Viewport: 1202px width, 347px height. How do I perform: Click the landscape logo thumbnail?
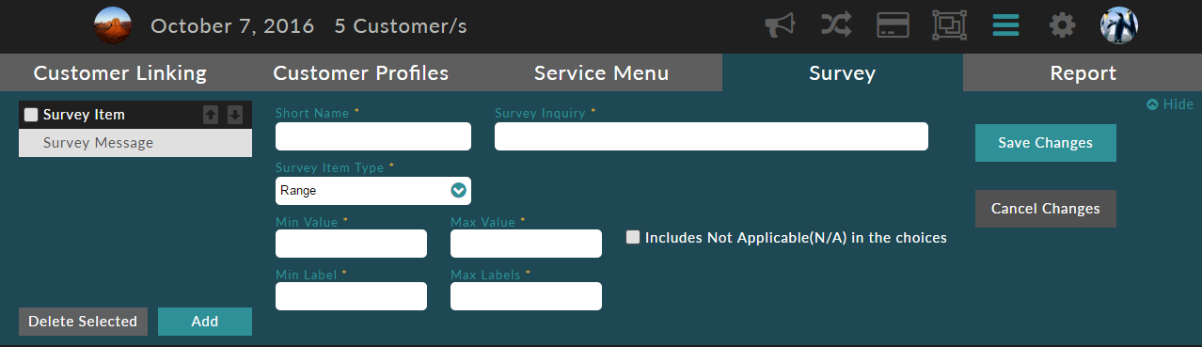[x=113, y=25]
